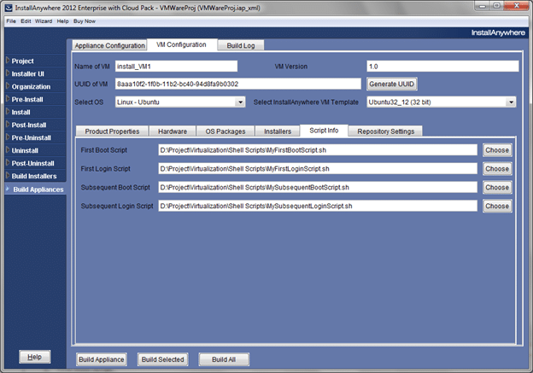Open the Hardware tab

[x=173, y=131]
